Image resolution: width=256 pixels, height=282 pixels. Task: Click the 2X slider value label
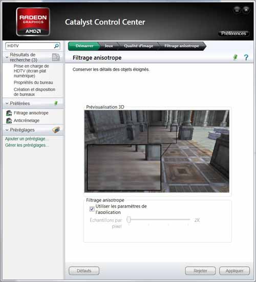click(197, 220)
